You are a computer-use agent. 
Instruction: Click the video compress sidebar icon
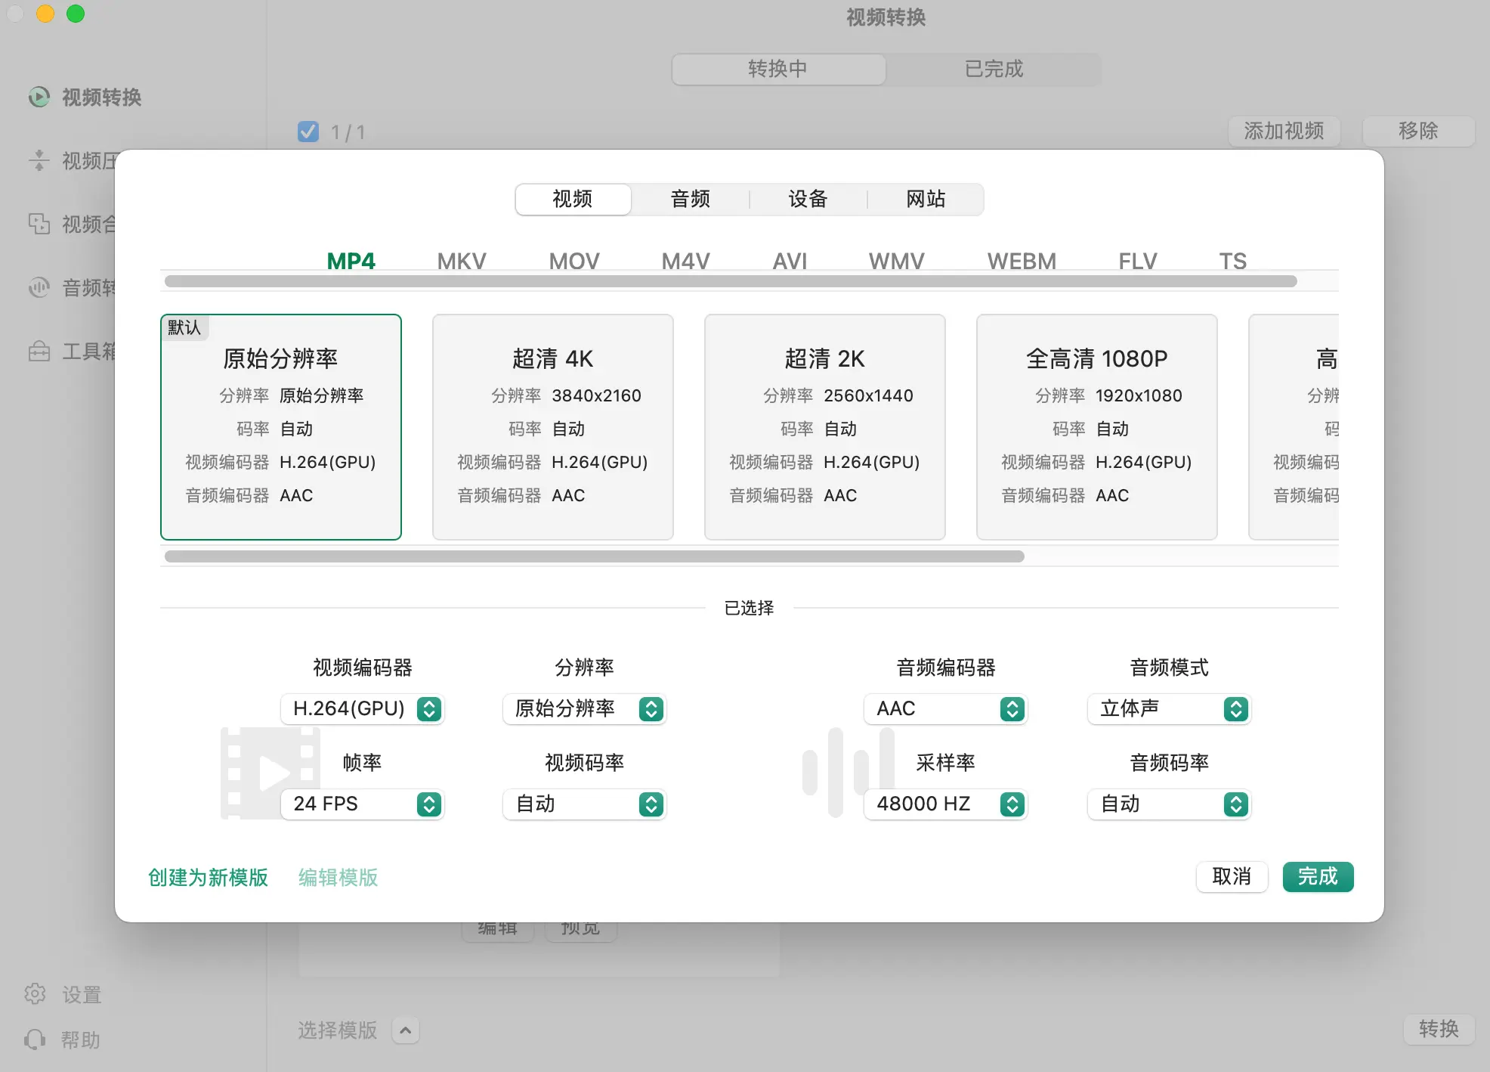click(x=39, y=160)
